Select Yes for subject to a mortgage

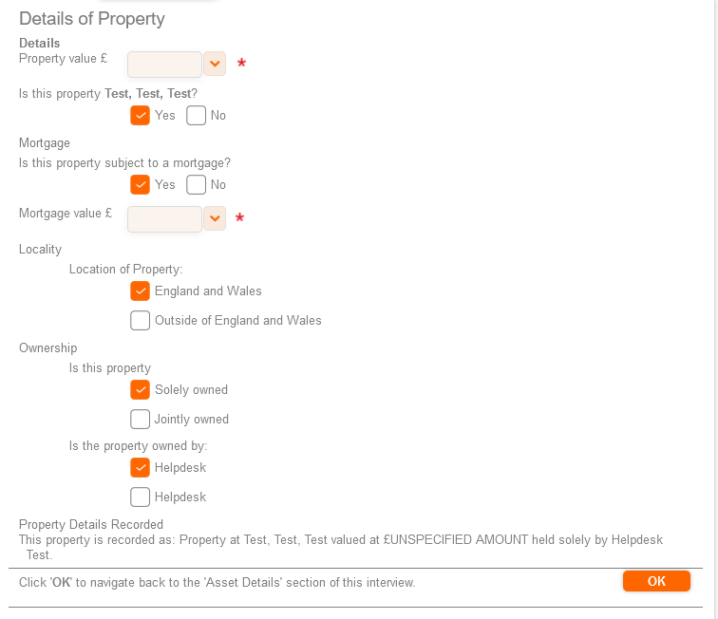[141, 185]
